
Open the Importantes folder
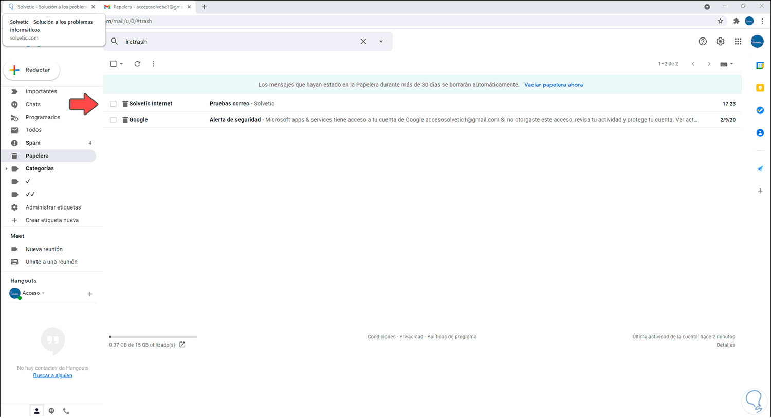coord(41,91)
